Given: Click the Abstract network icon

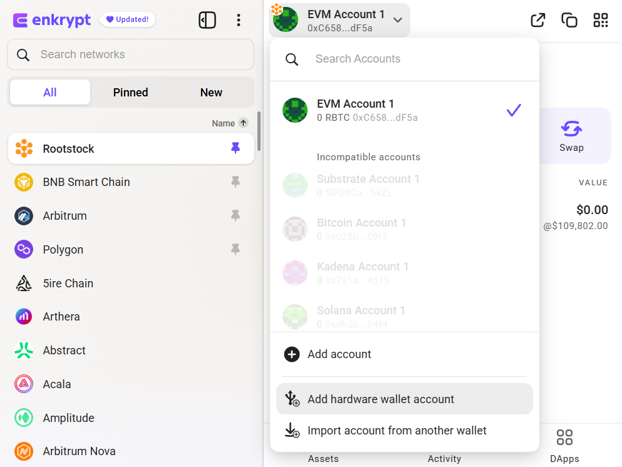Looking at the screenshot, I should click(x=24, y=351).
